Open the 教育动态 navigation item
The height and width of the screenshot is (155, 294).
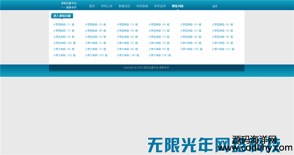(124, 6)
